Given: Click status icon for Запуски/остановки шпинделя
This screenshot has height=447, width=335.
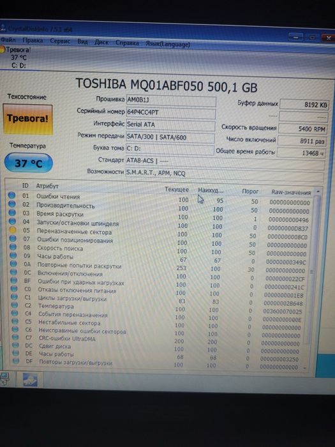Looking at the screenshot, I should pyautogui.click(x=13, y=221).
